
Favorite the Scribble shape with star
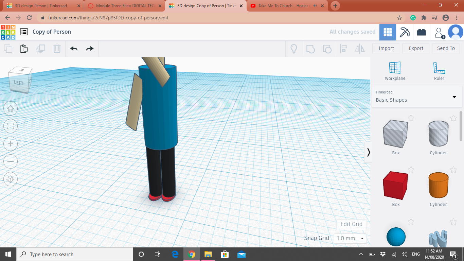click(453, 222)
